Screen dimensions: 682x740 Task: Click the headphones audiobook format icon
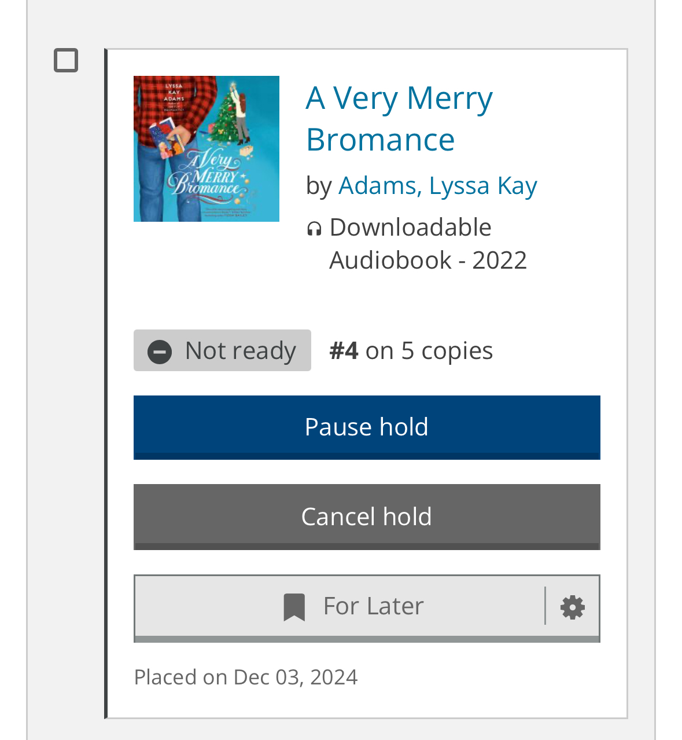point(314,229)
